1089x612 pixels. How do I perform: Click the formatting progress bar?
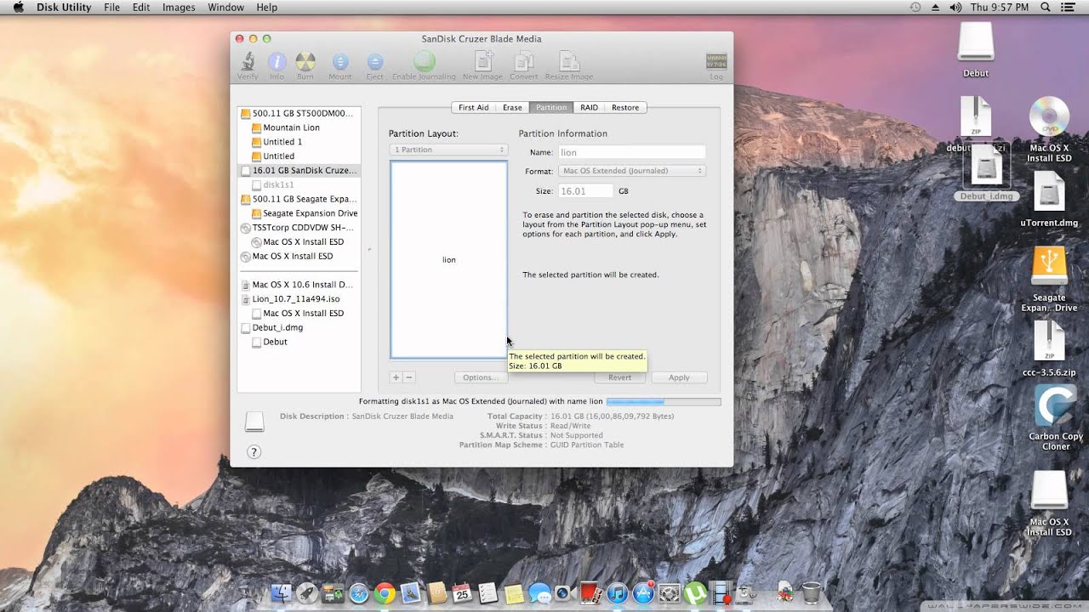click(x=664, y=401)
